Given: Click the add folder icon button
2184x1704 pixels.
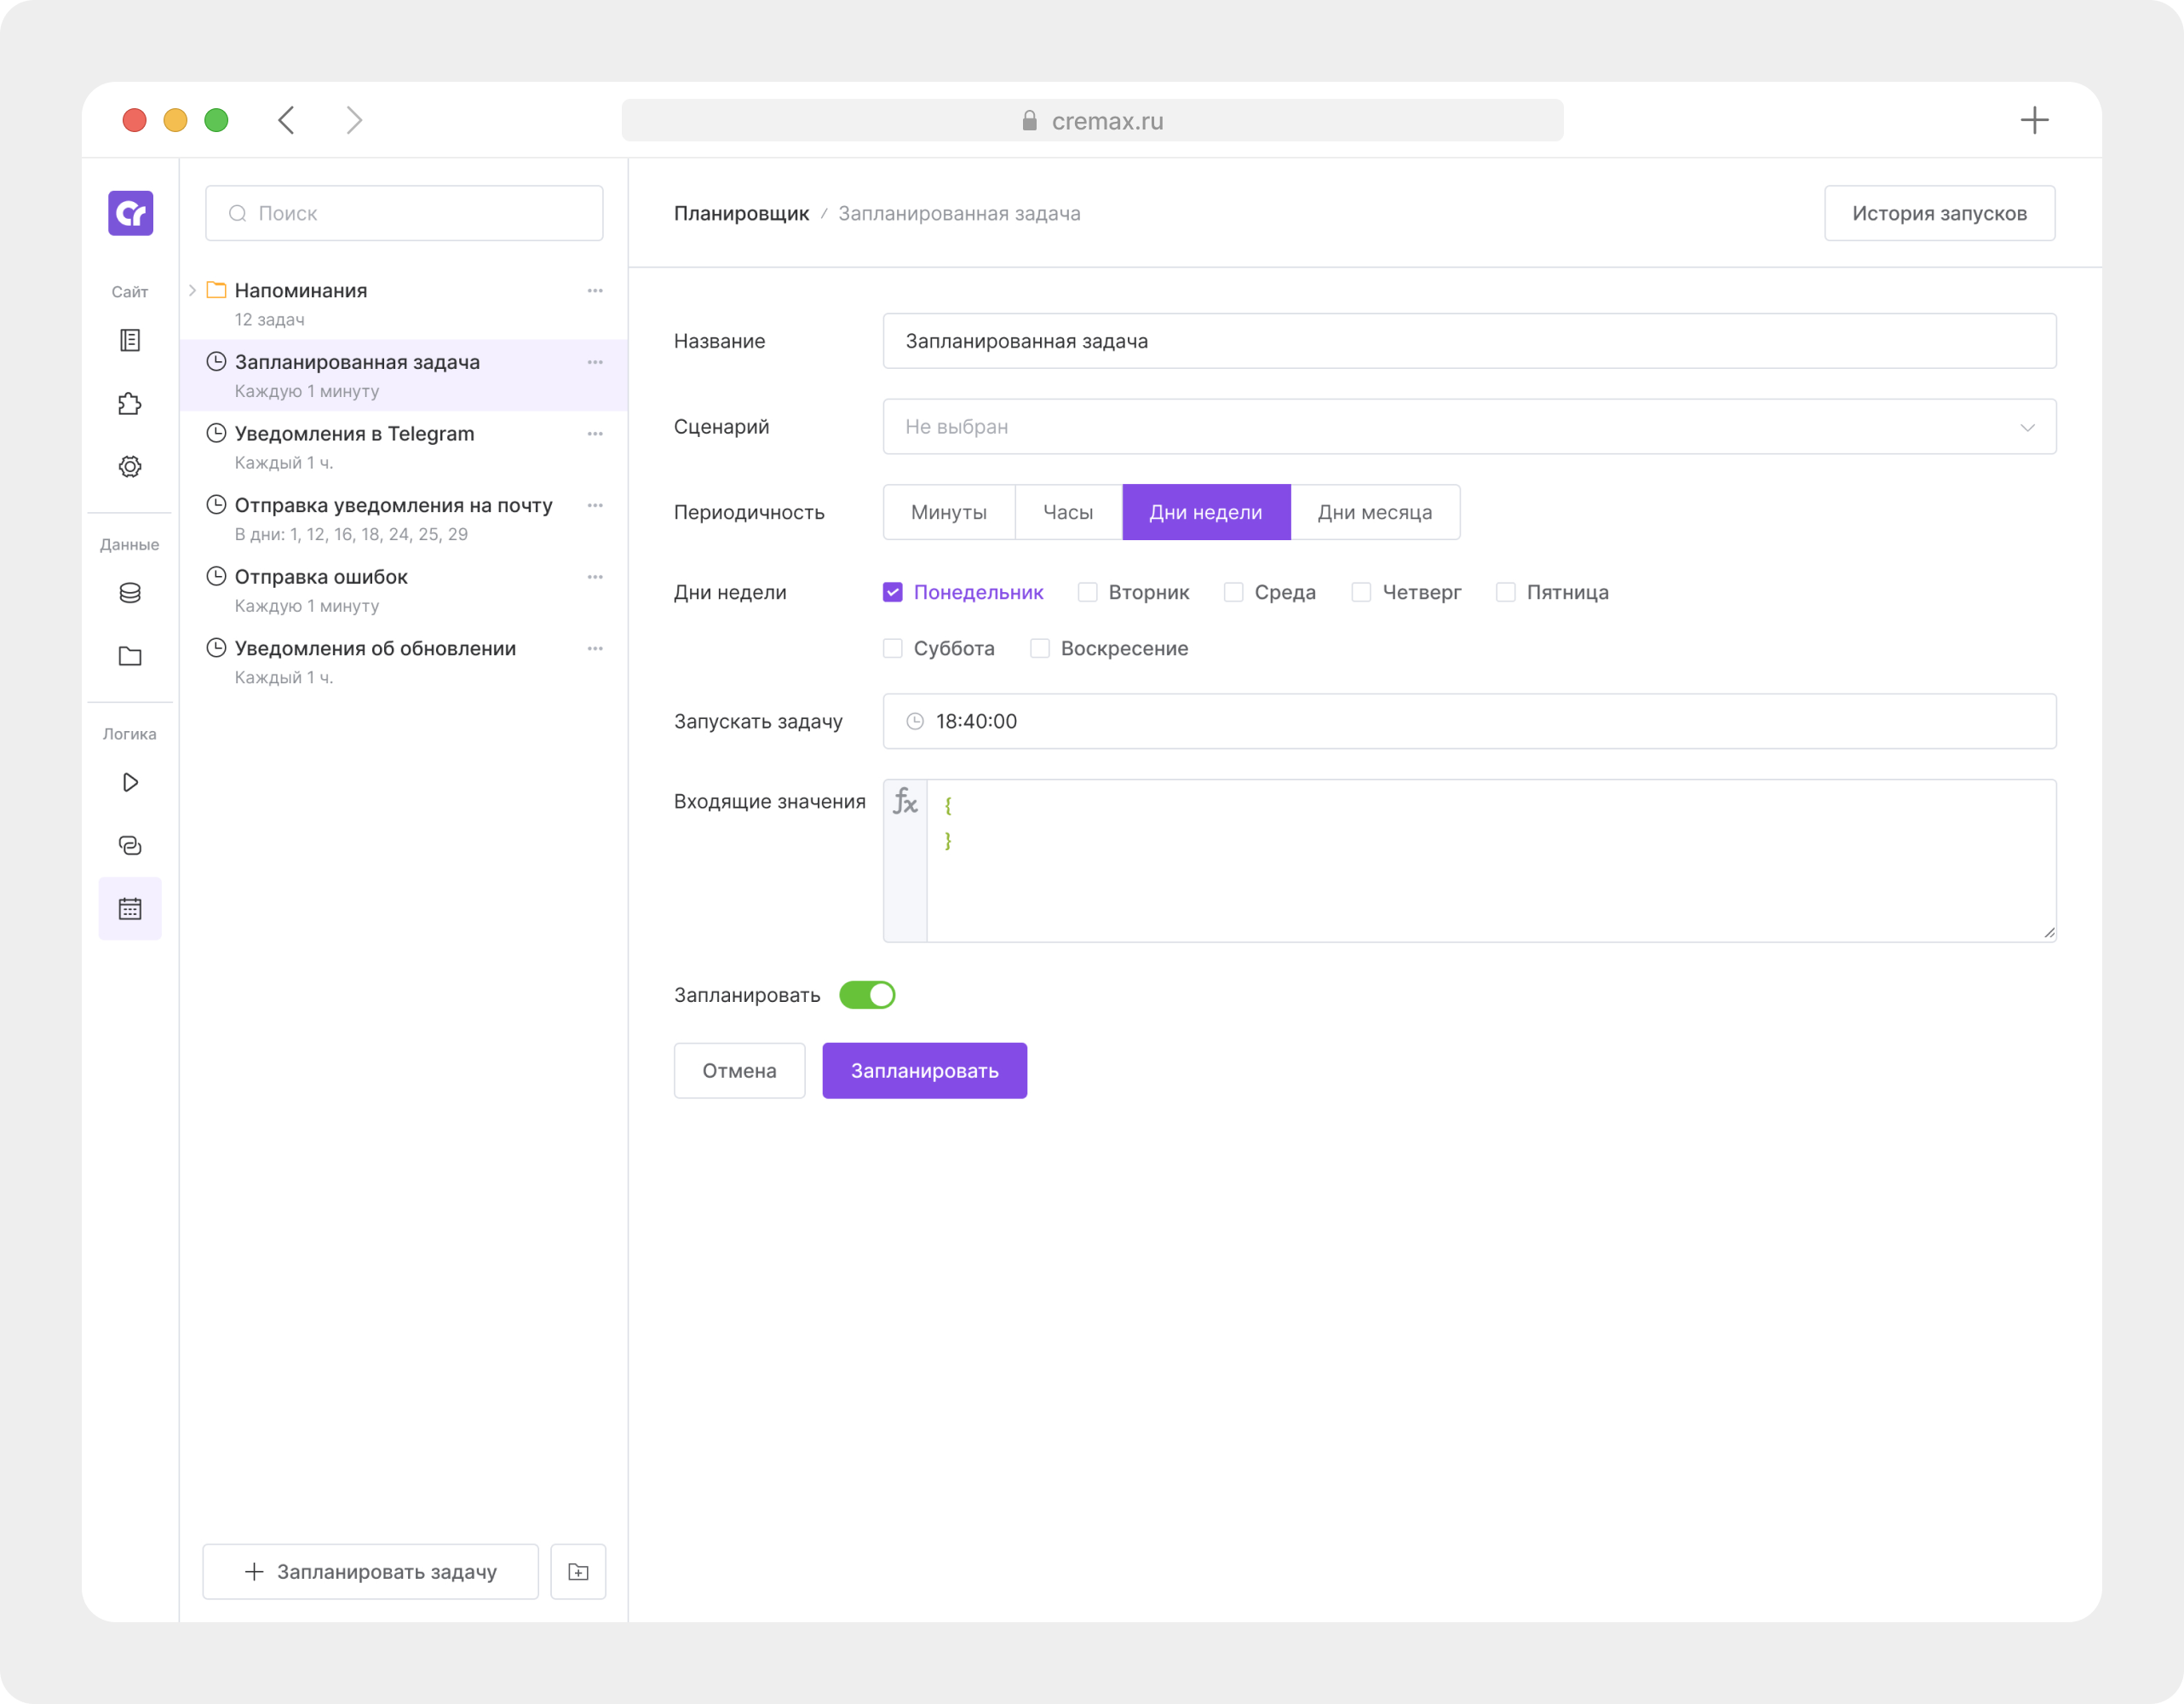Looking at the screenshot, I should click(x=578, y=1571).
